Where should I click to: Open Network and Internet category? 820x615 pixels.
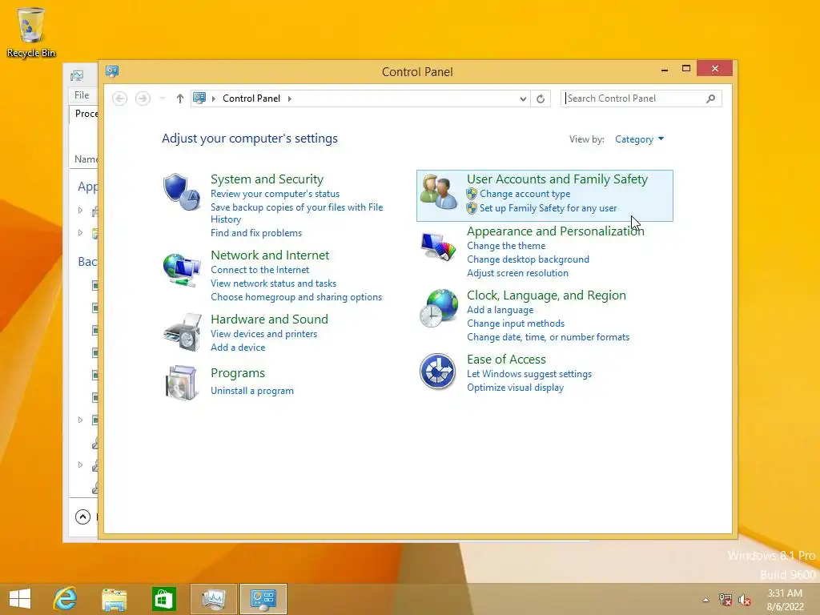pos(270,255)
